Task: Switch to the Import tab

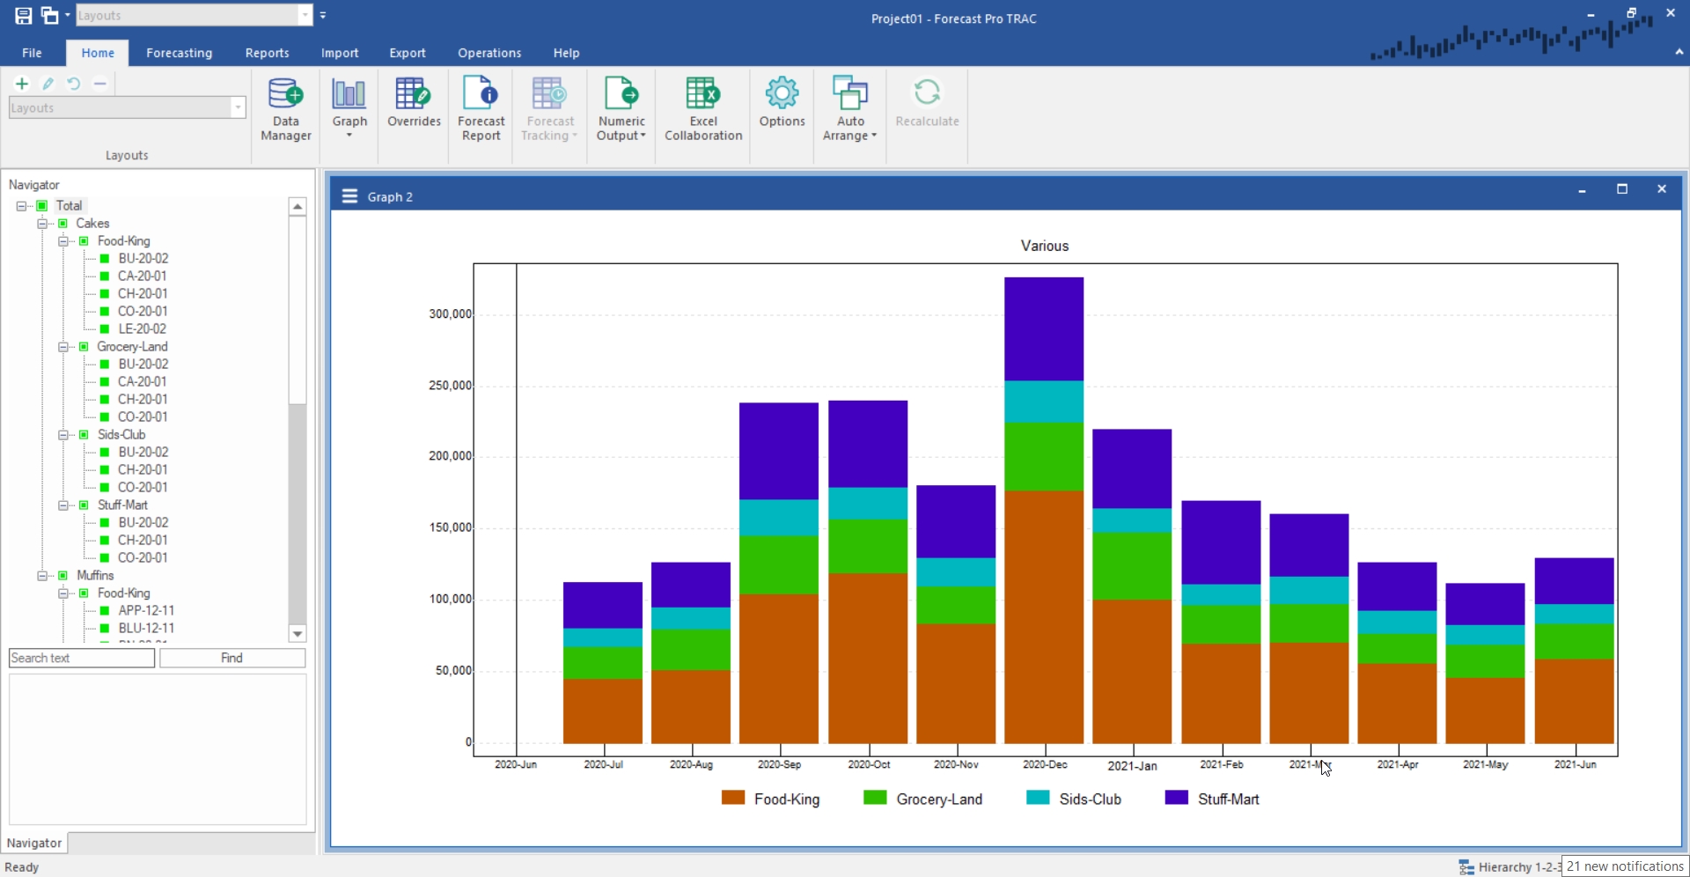Action: pos(340,53)
